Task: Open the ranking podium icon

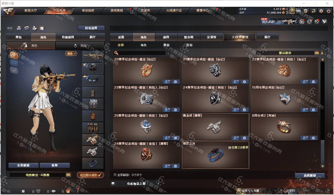Action: [x=19, y=28]
